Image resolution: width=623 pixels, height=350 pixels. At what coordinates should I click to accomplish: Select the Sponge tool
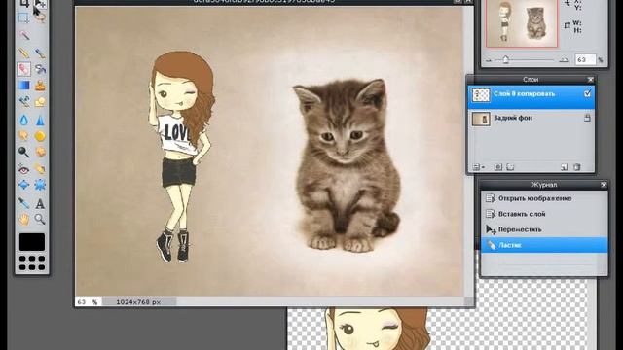pos(40,136)
